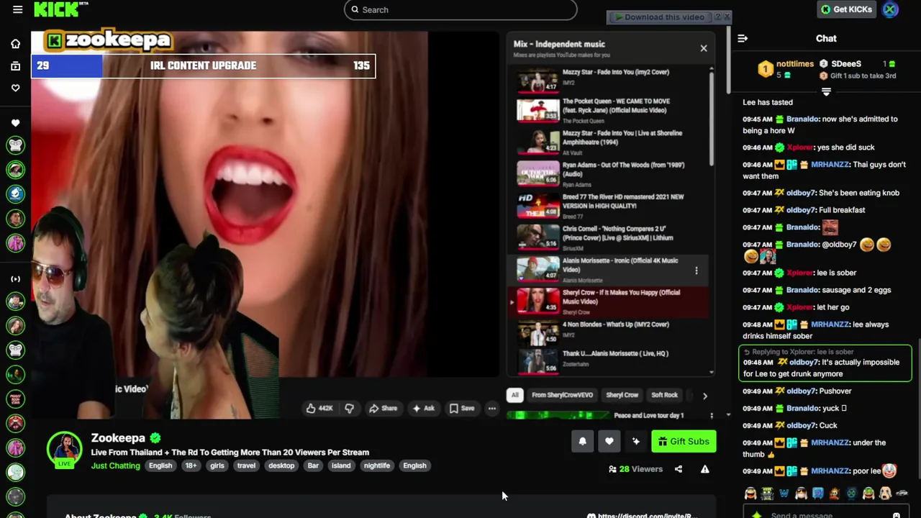This screenshot has height=518, width=921.
Task: Select the nightlife tag
Action: (x=377, y=465)
